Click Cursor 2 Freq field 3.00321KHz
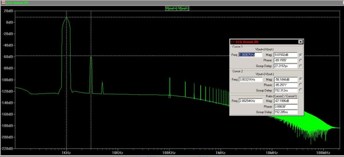Image resolution: width=344 pixels, height=157 pixels. [x=251, y=79]
